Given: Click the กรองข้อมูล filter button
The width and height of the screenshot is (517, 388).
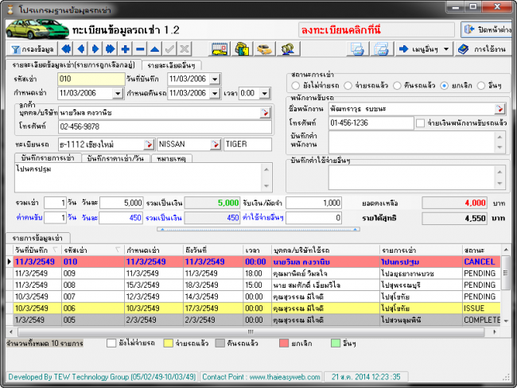Looking at the screenshot, I should pos(31,49).
